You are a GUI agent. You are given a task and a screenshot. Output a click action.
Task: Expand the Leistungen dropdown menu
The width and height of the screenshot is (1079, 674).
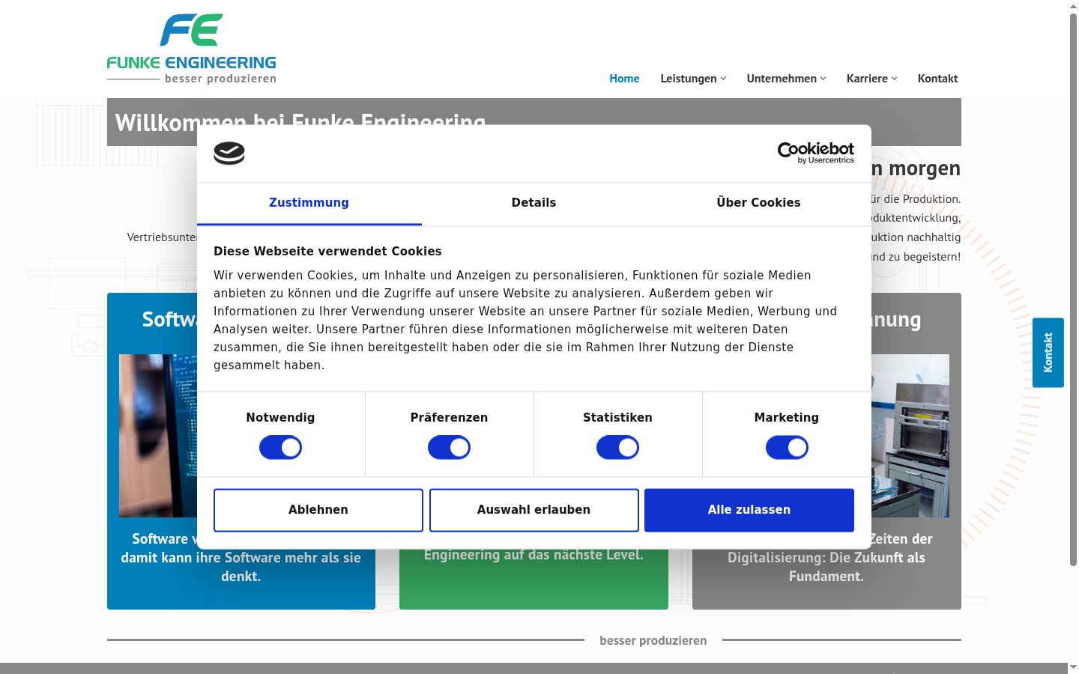click(x=693, y=79)
